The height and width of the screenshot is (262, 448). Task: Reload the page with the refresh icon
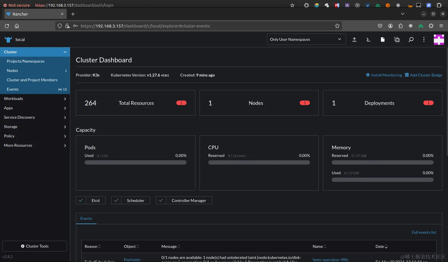tap(7, 26)
